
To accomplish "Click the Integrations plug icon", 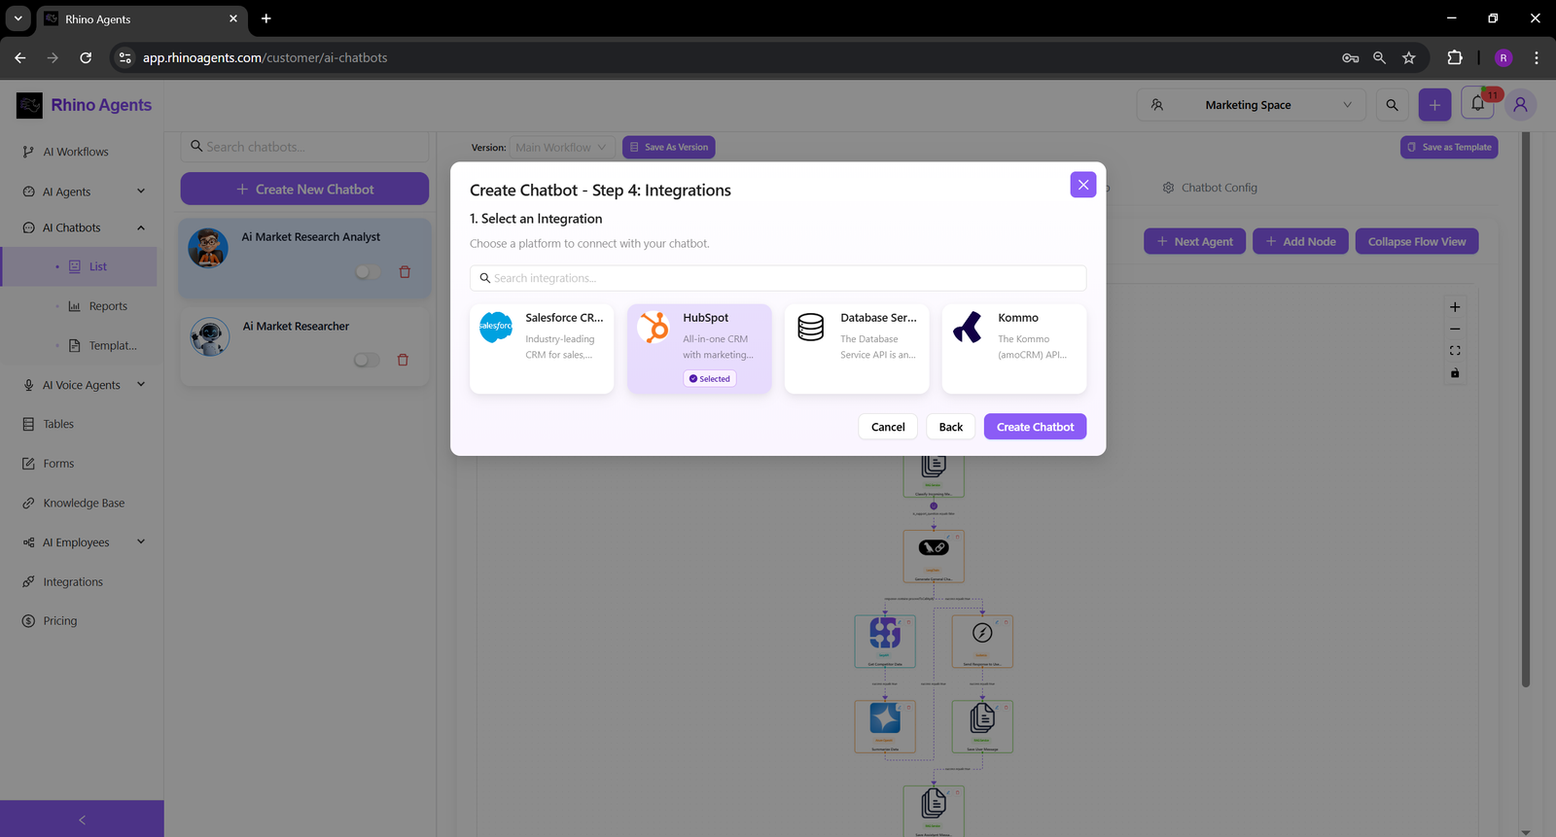I will coord(28,582).
